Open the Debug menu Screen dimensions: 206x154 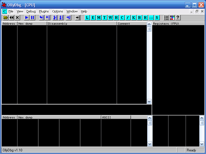(x=31, y=11)
